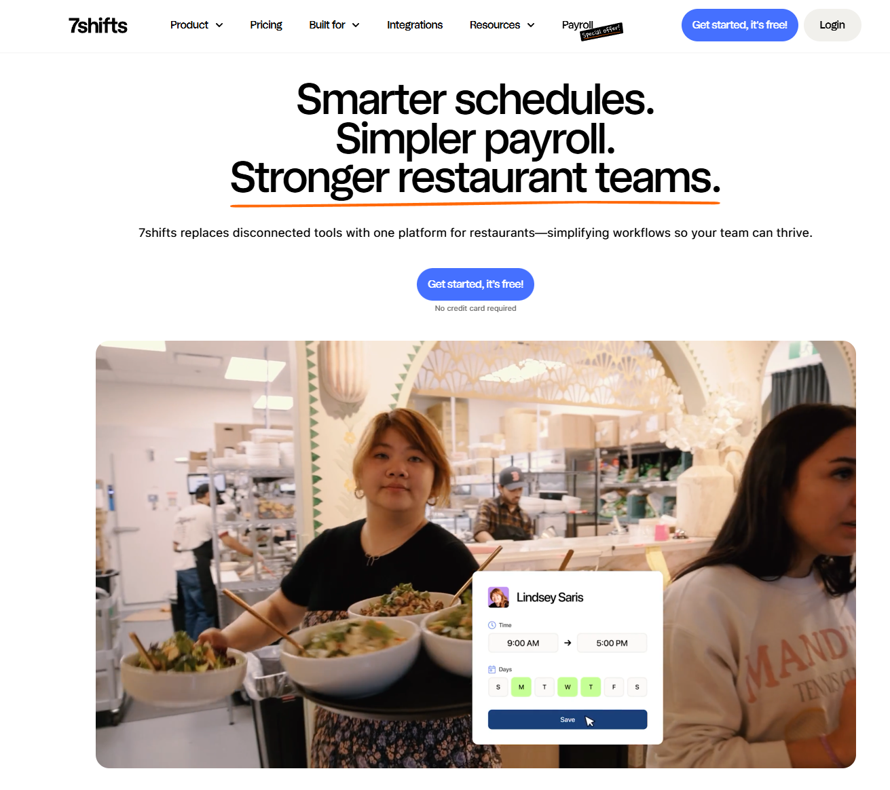The width and height of the screenshot is (890, 790).
Task: Click the calendar icon beside Days
Action: point(492,669)
